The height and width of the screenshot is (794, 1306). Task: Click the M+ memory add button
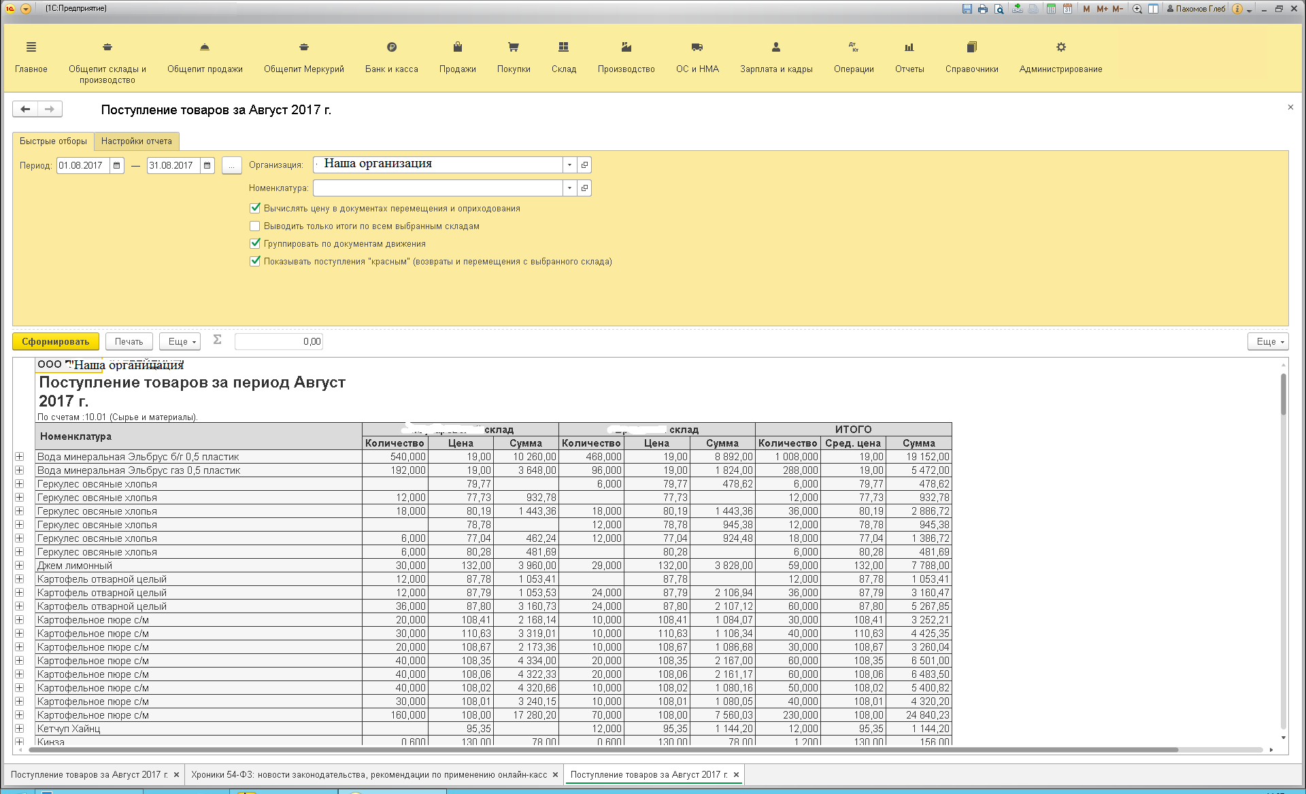(1102, 9)
